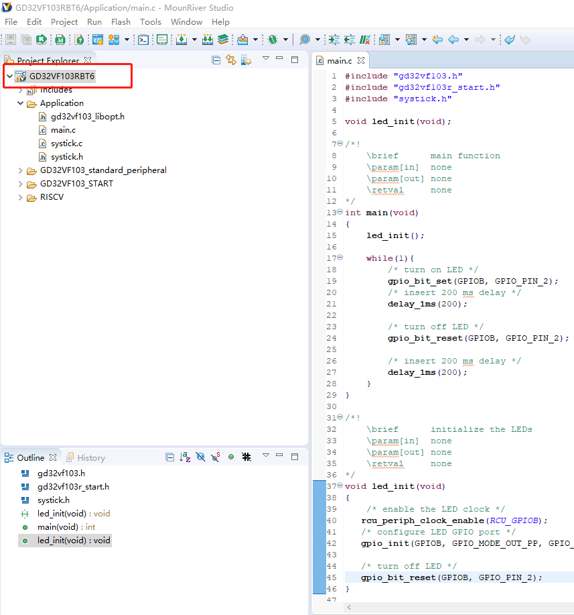Click the green K toolbar icon
The width and height of the screenshot is (574, 615).
[41, 40]
